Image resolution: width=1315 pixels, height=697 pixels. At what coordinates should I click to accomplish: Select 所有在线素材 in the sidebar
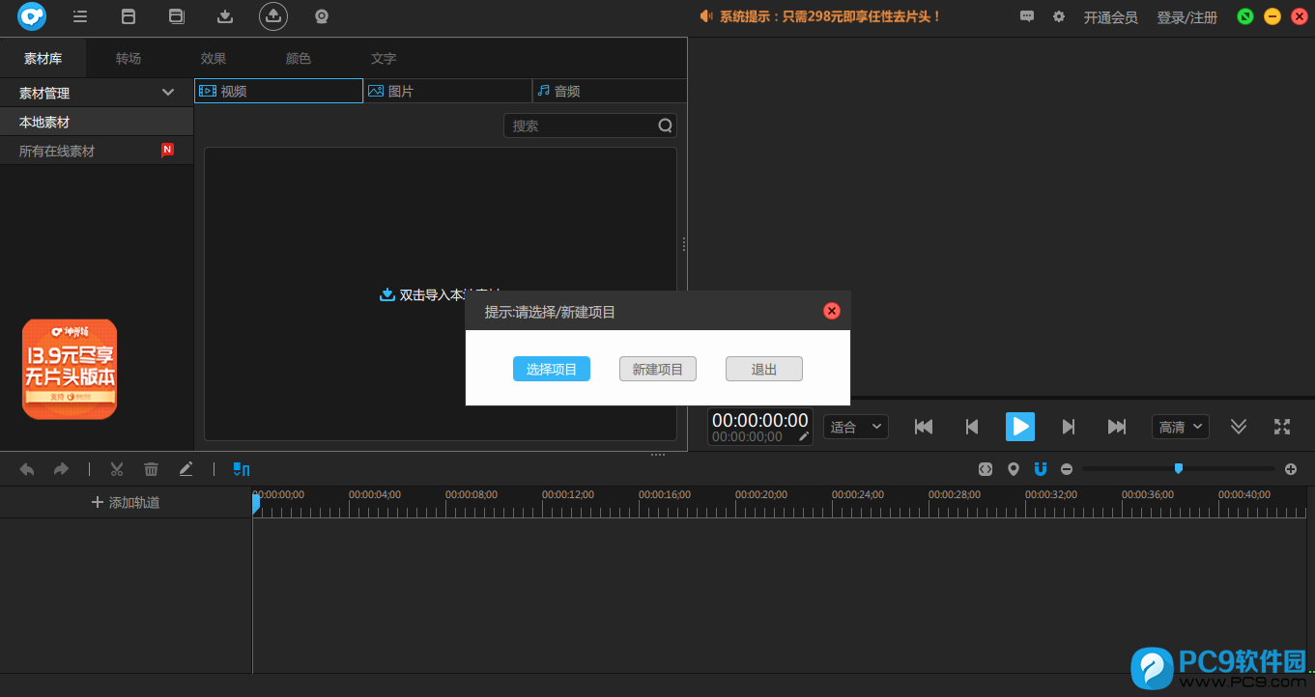[97, 151]
